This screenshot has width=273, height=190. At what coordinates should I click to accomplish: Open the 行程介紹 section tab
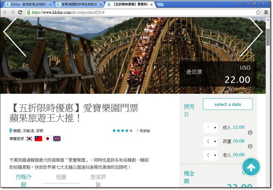click(24, 180)
